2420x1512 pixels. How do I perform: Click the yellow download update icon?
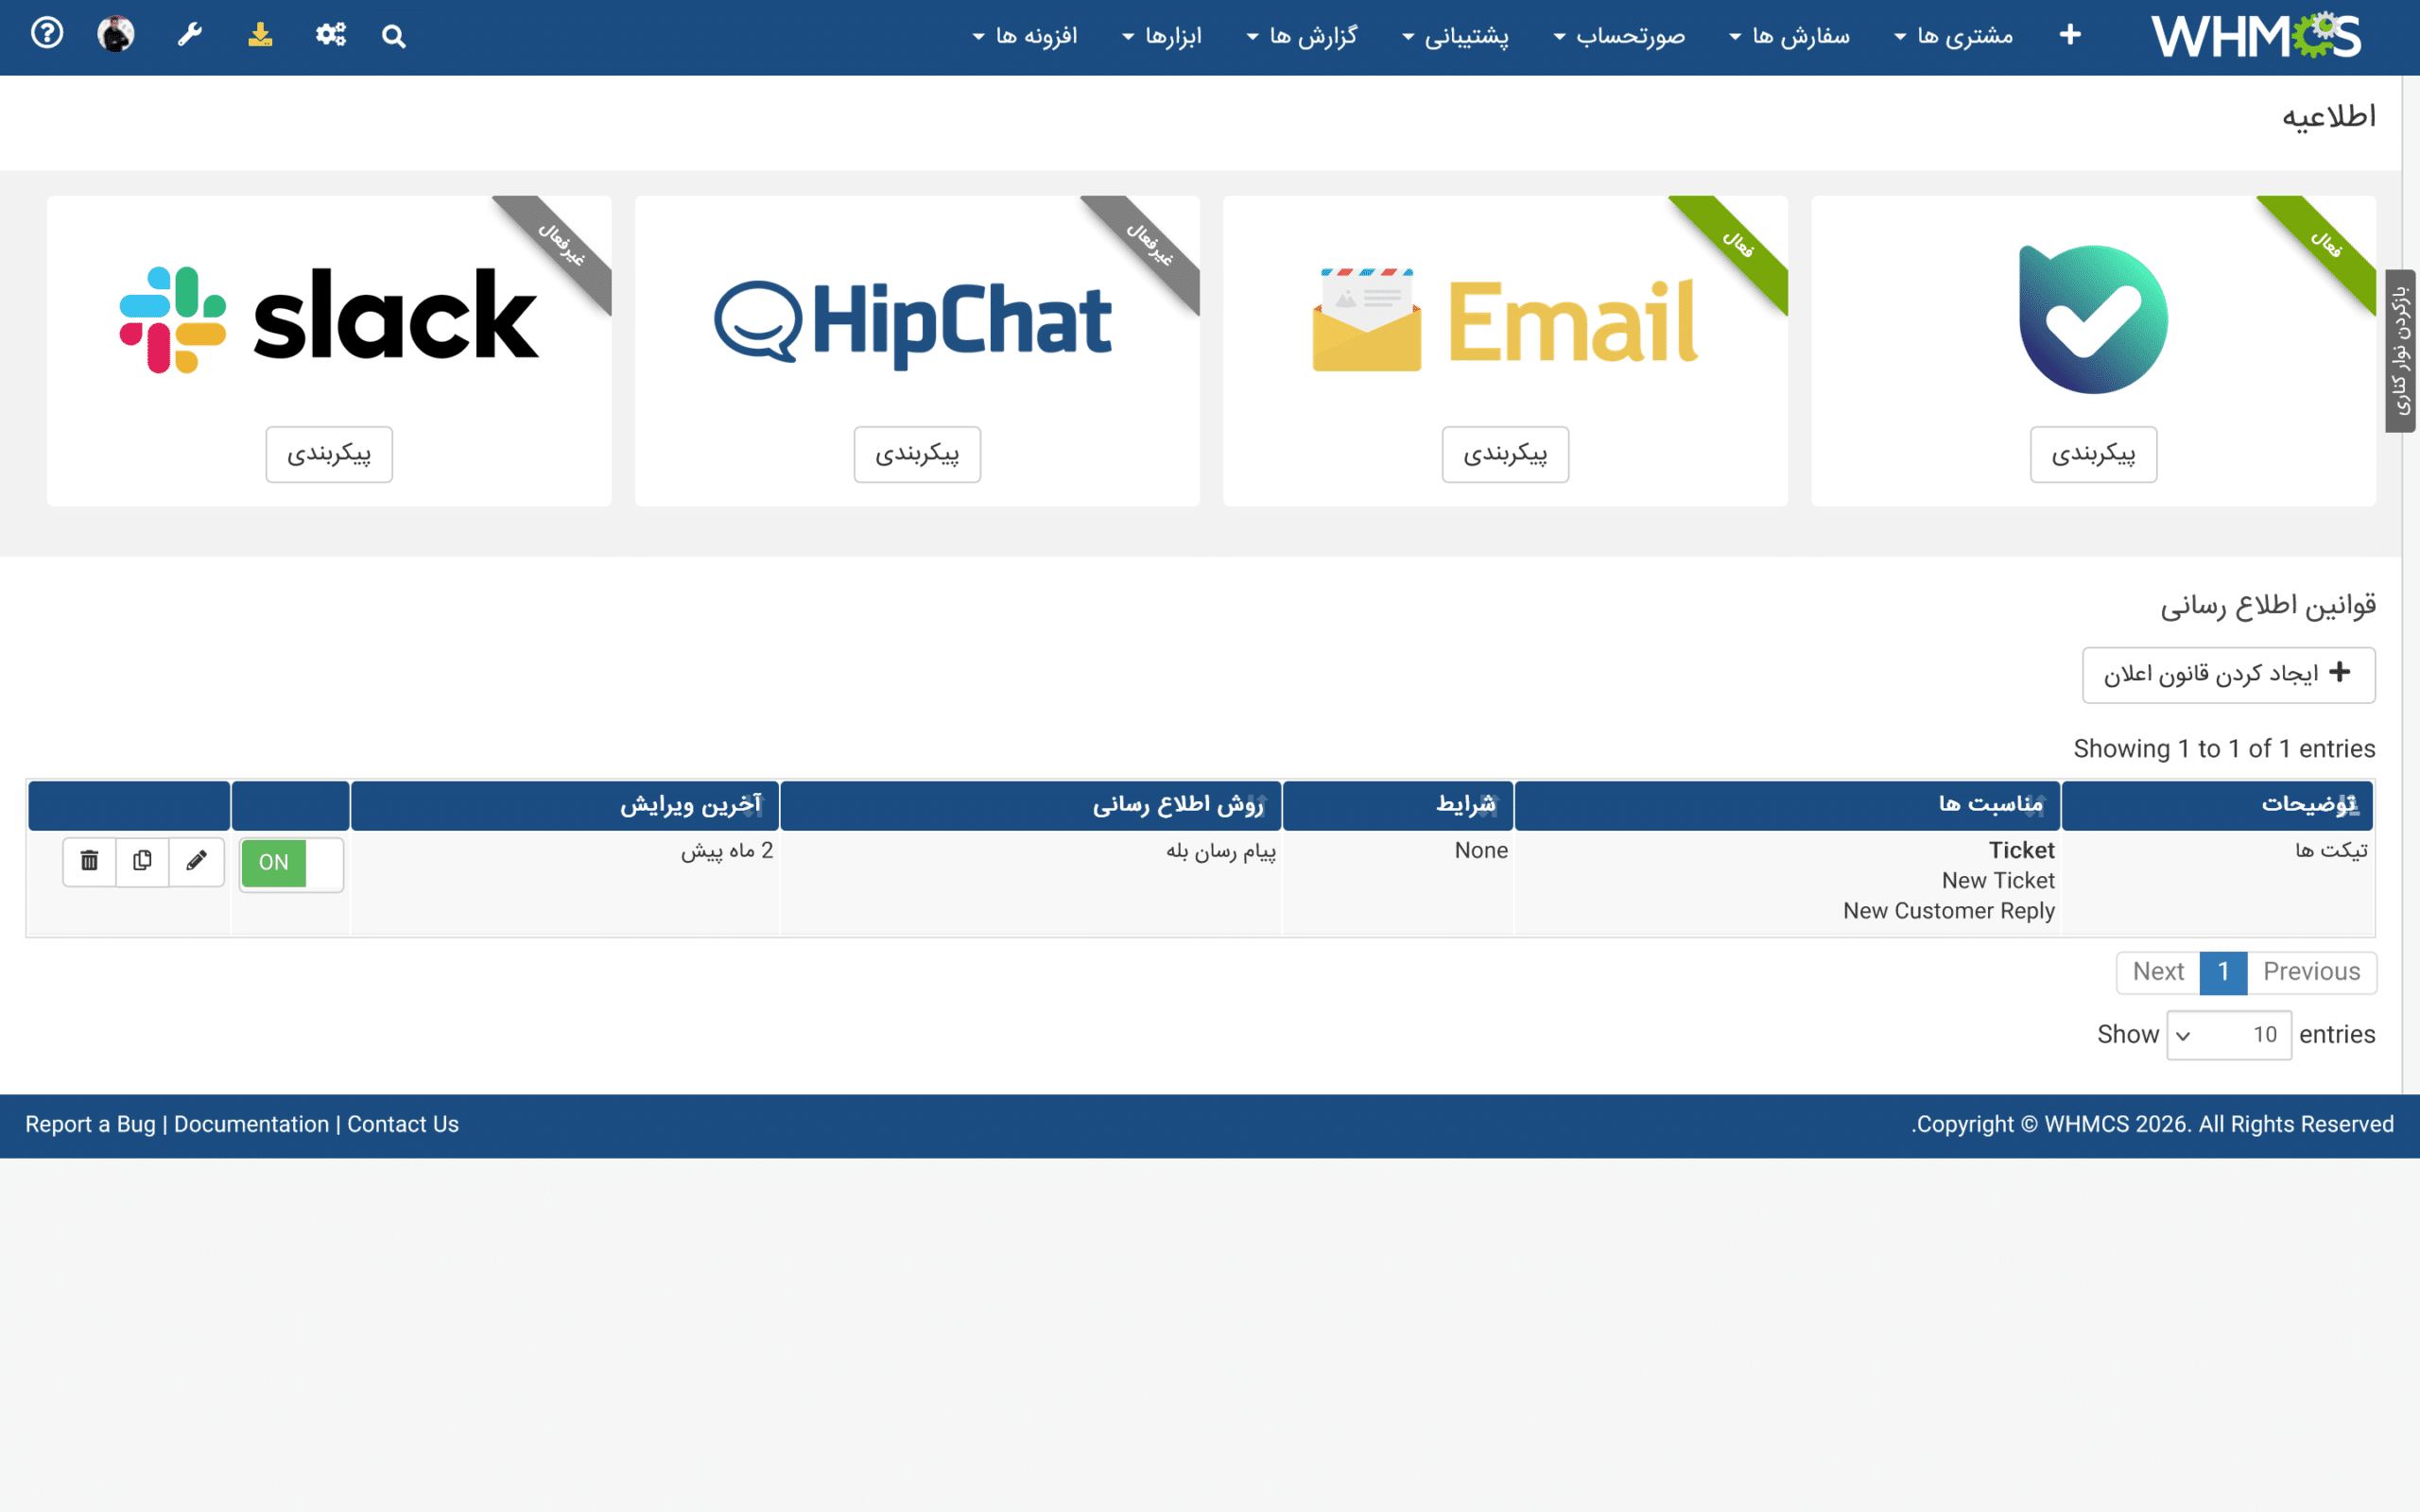pyautogui.click(x=260, y=35)
